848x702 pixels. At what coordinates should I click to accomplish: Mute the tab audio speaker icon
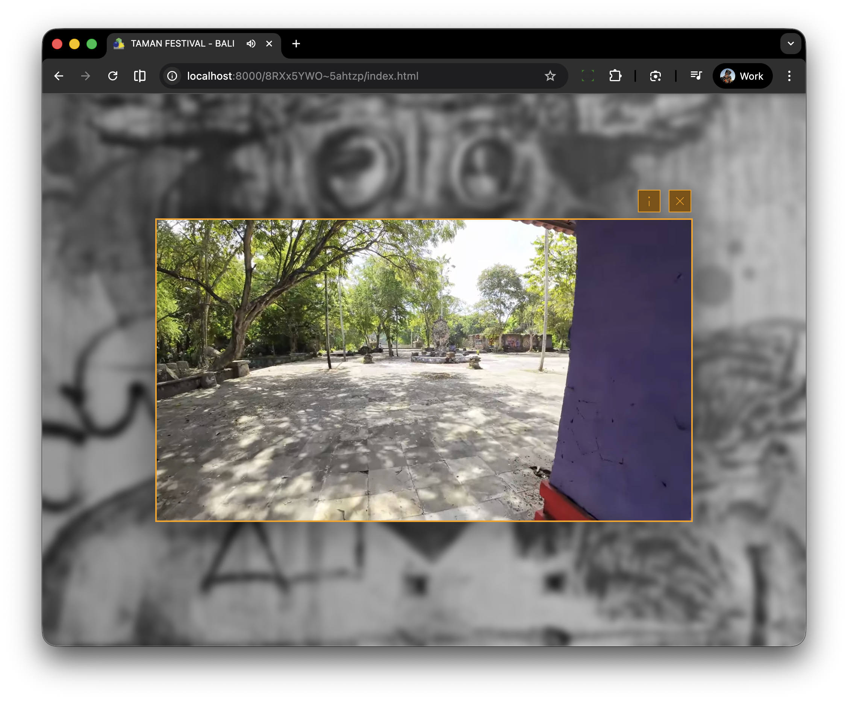[x=251, y=44]
